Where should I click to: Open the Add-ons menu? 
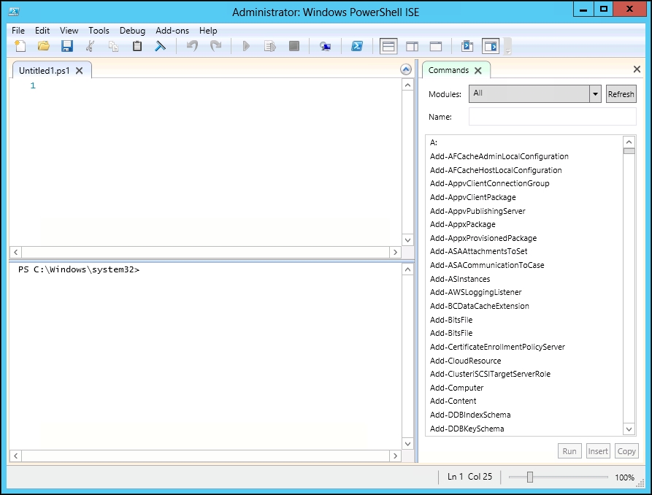point(172,31)
